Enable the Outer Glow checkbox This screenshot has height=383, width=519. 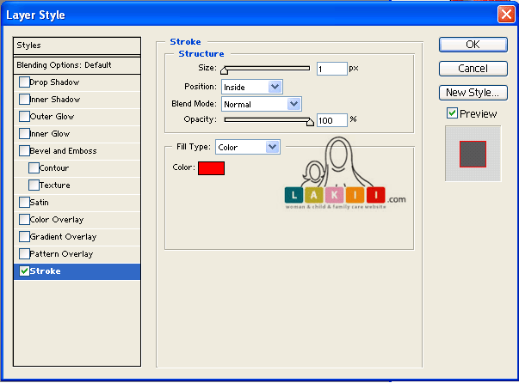(x=24, y=117)
